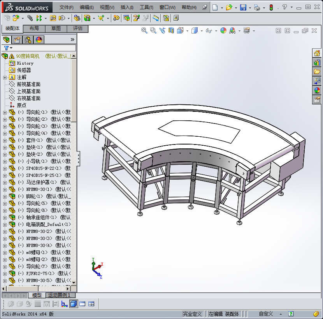Open the 窗口(W) menu
This screenshot has height=319, width=323.
click(x=167, y=7)
